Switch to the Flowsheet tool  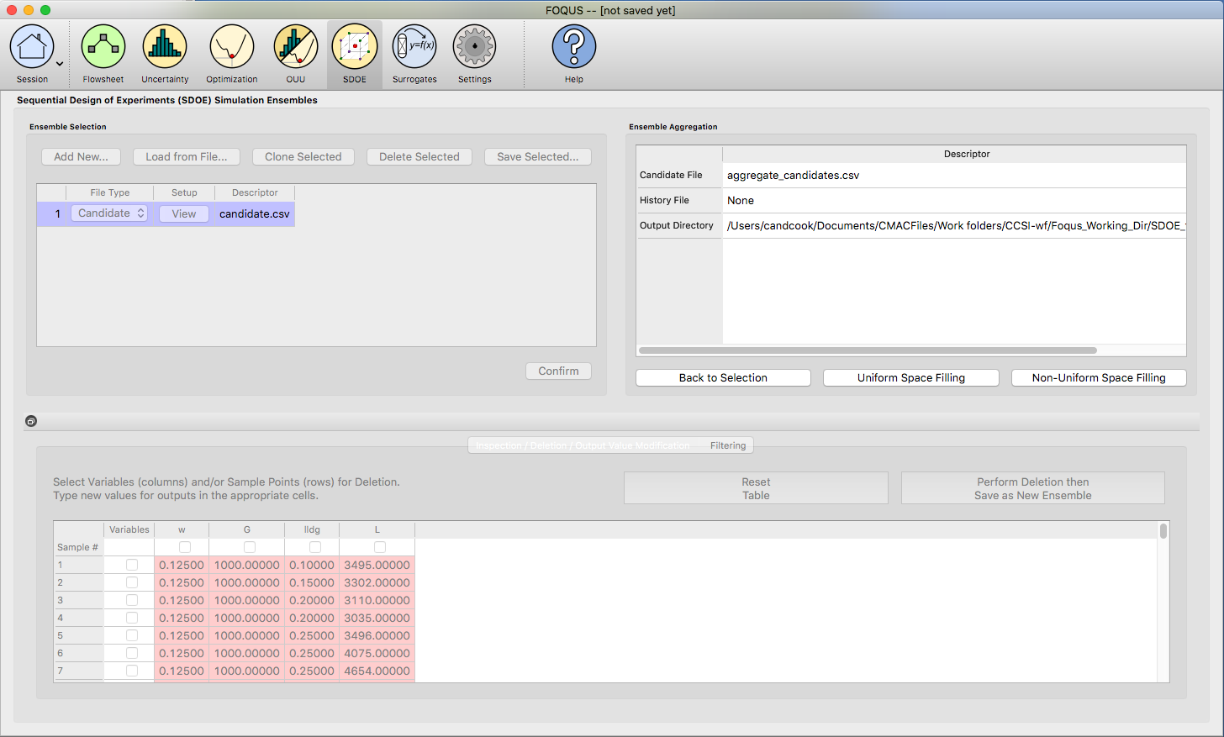pyautogui.click(x=103, y=47)
